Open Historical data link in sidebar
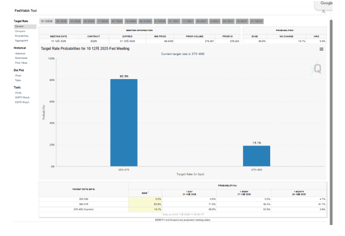Screen dimensions: 345x236 click(20, 54)
